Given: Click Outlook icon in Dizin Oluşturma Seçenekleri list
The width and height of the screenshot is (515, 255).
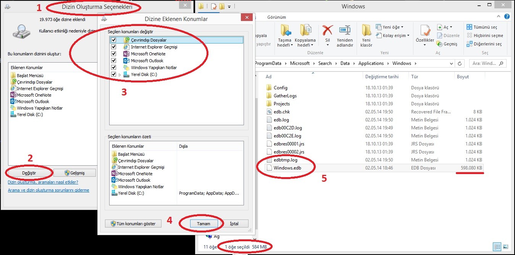Looking at the screenshot, I should 13,102.
